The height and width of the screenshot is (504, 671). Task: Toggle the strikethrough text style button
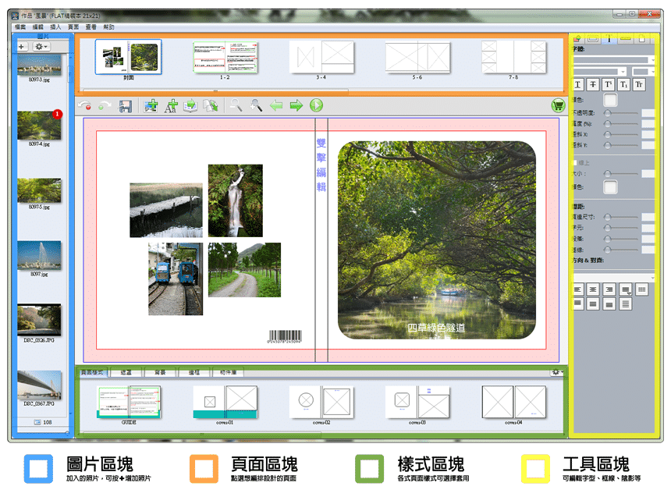point(593,85)
